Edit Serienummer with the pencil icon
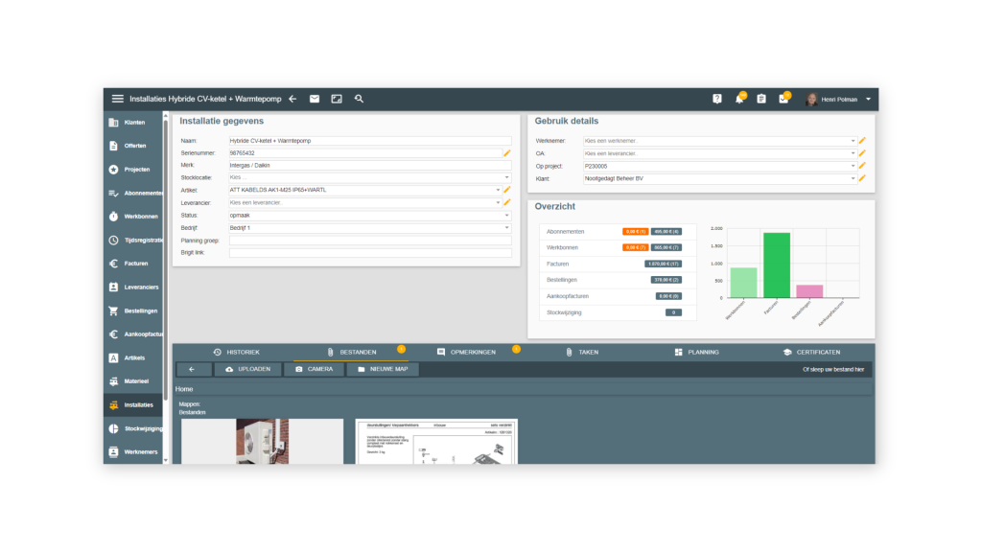This screenshot has width=982, height=552. pyautogui.click(x=507, y=153)
